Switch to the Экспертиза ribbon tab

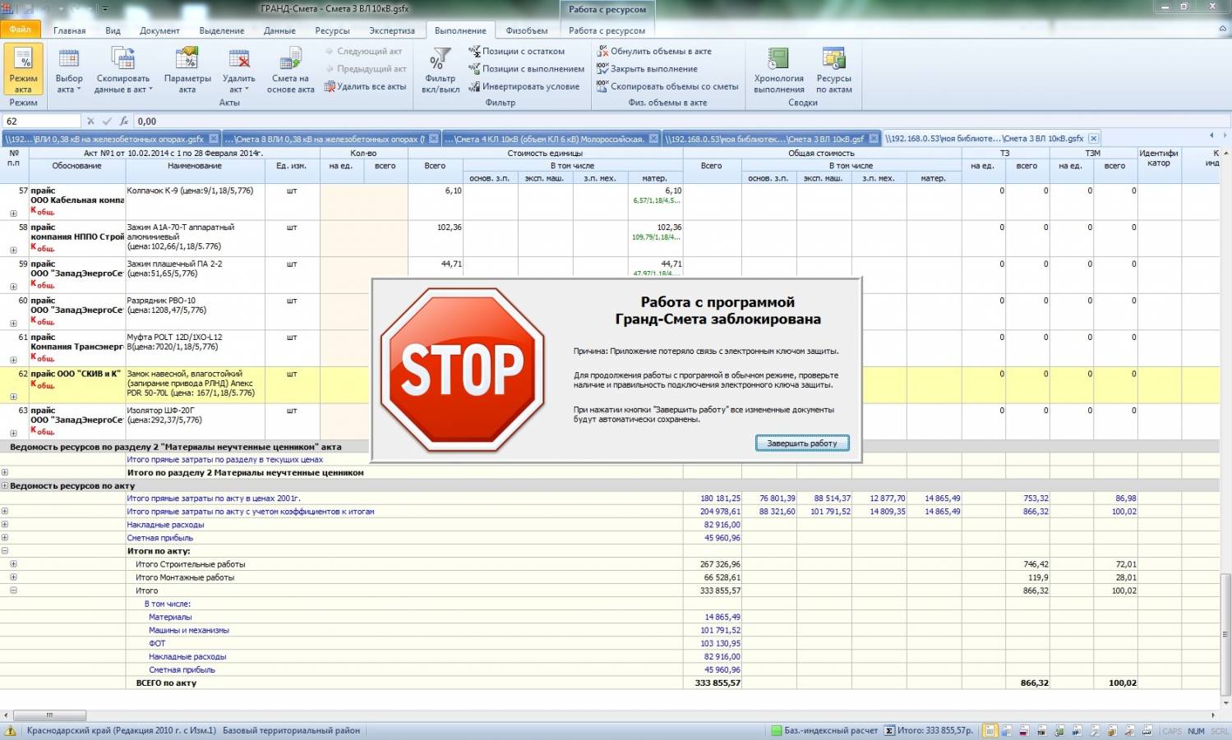click(392, 30)
